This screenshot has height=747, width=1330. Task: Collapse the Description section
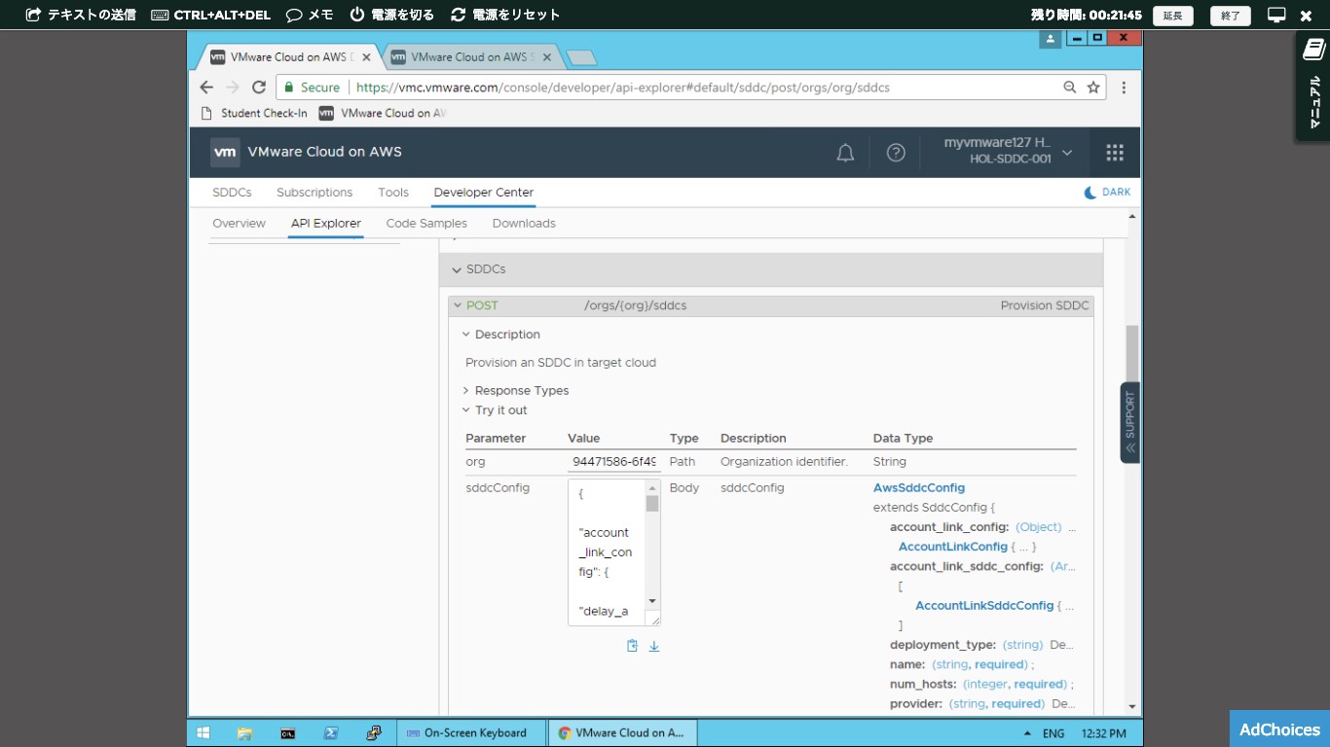(x=465, y=335)
